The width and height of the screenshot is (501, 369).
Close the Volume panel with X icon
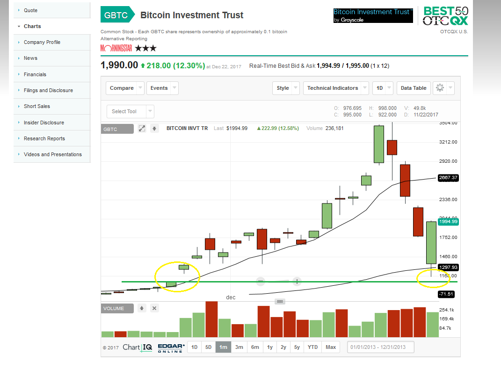pyautogui.click(x=154, y=308)
